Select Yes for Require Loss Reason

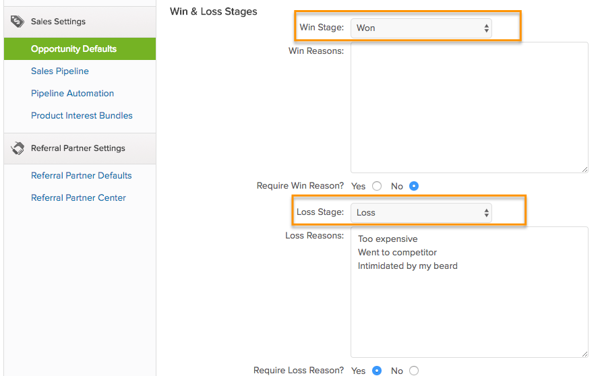(377, 371)
